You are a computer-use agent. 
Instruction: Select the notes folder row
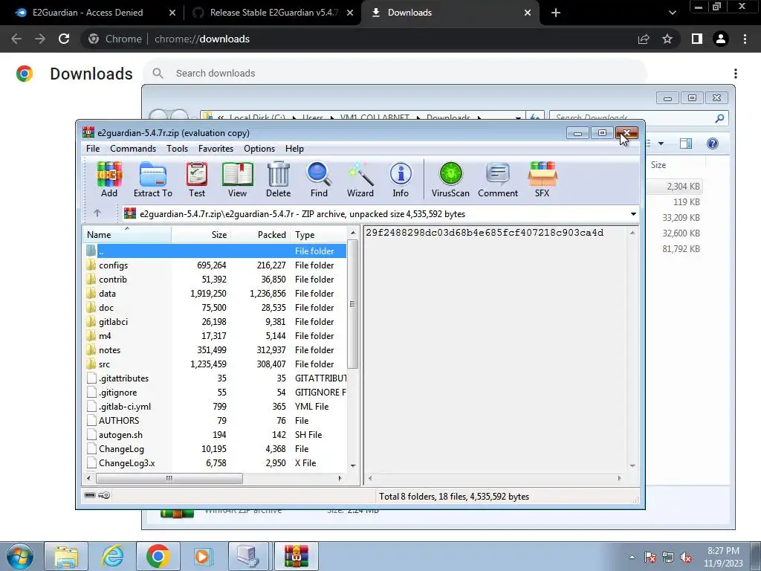[215, 350]
